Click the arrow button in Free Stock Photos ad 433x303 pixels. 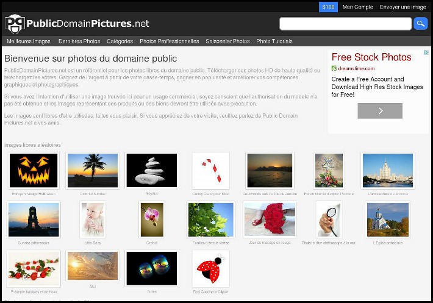379,111
